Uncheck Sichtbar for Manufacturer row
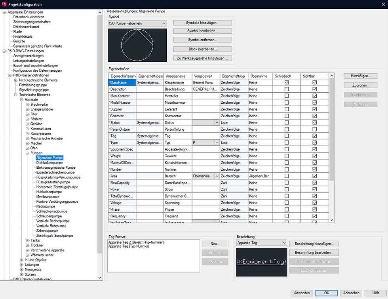The width and height of the screenshot is (388, 299). (x=314, y=96)
